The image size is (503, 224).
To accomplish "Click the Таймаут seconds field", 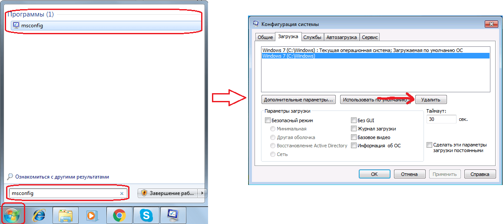I will click(x=441, y=119).
